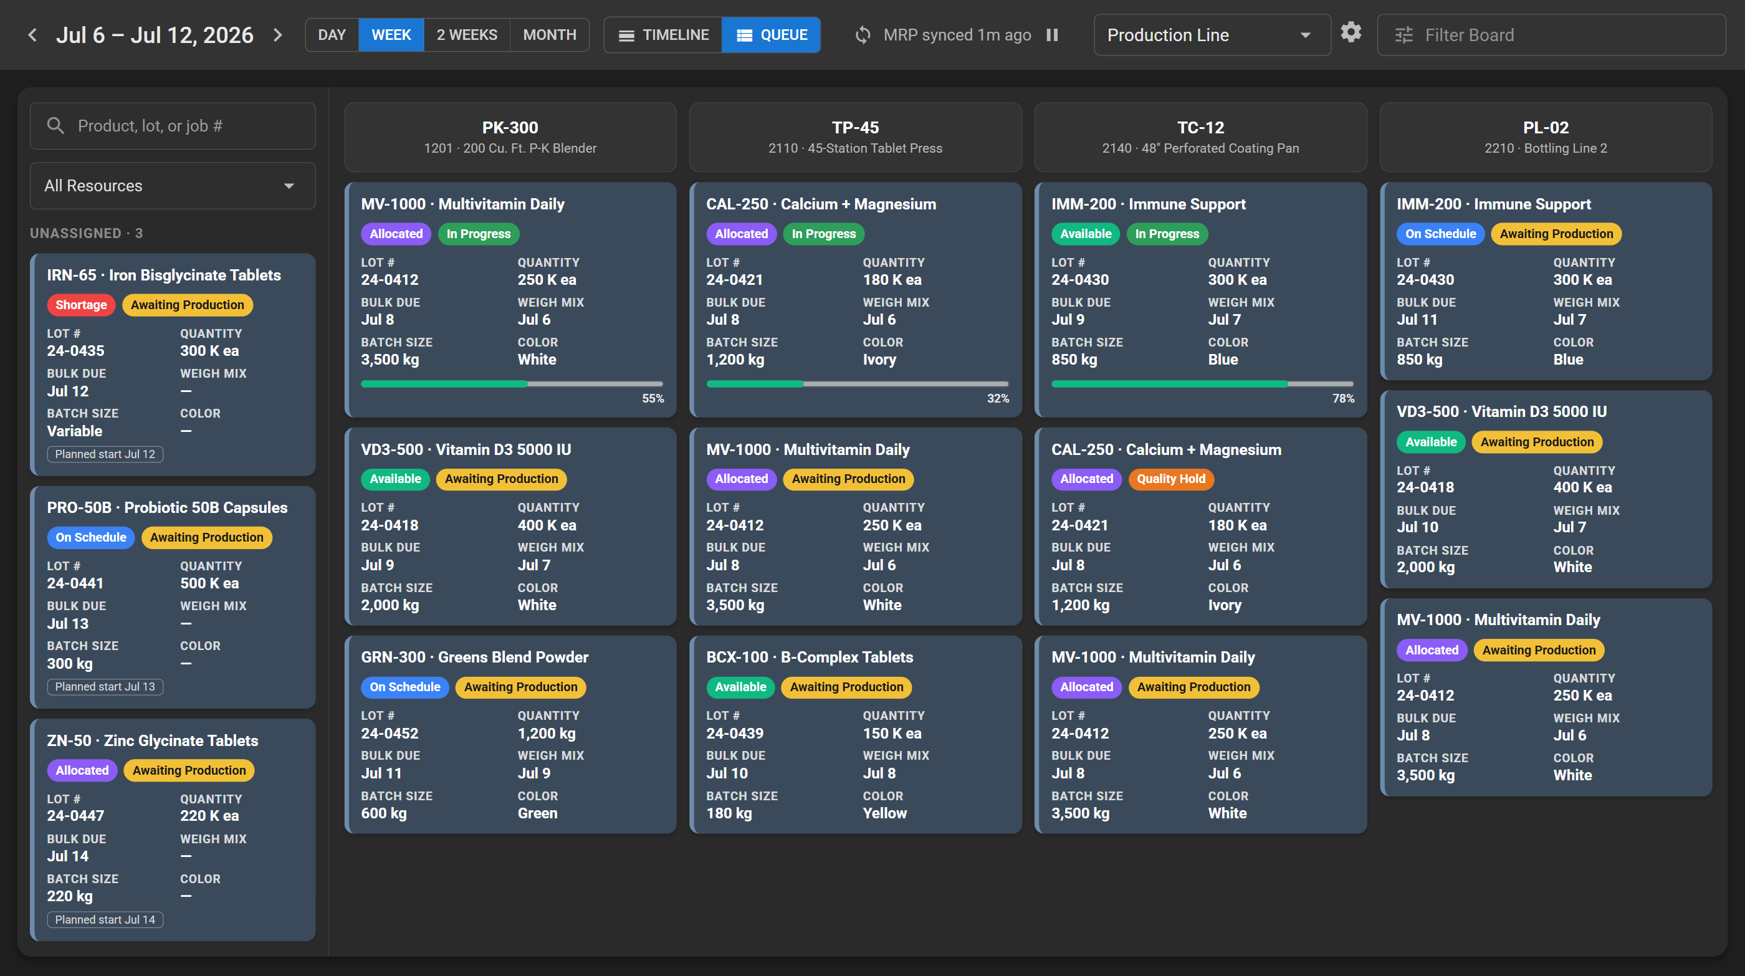Switch to Day view
The width and height of the screenshot is (1745, 976).
[x=332, y=34]
